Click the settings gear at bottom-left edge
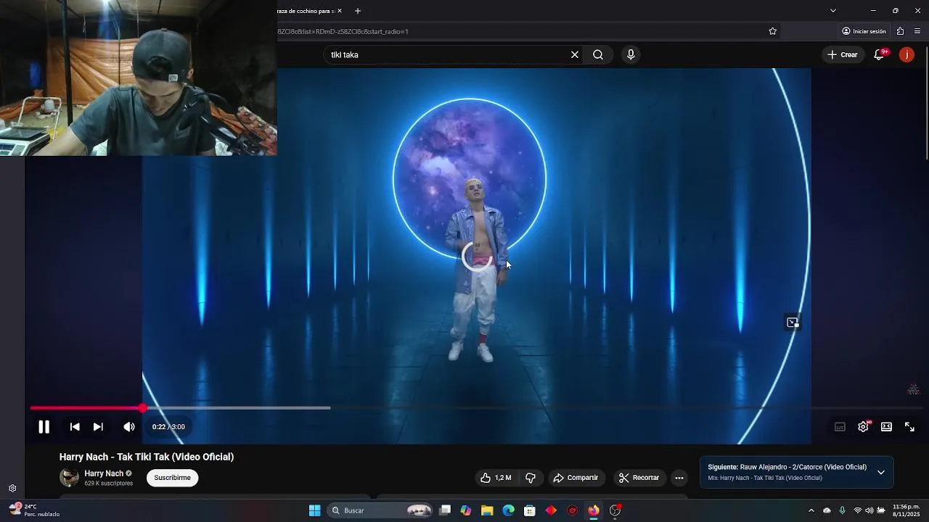 (12, 489)
